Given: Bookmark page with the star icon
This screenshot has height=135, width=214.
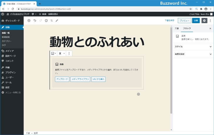Looking at the screenshot, I should pyautogui.click(x=191, y=9).
